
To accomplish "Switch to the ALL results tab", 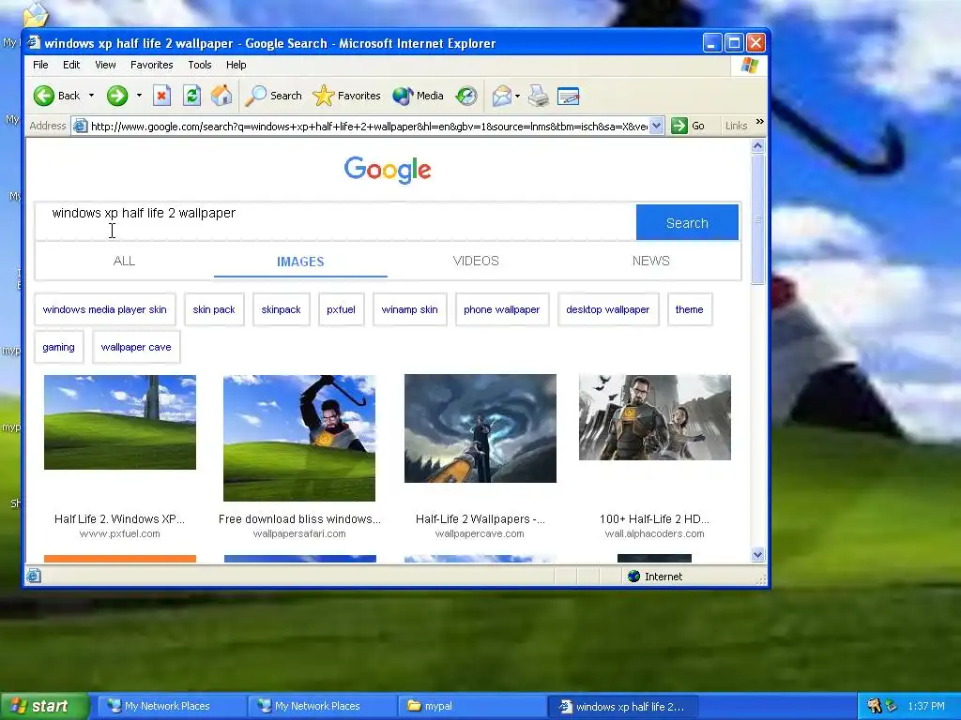I will tap(125, 261).
